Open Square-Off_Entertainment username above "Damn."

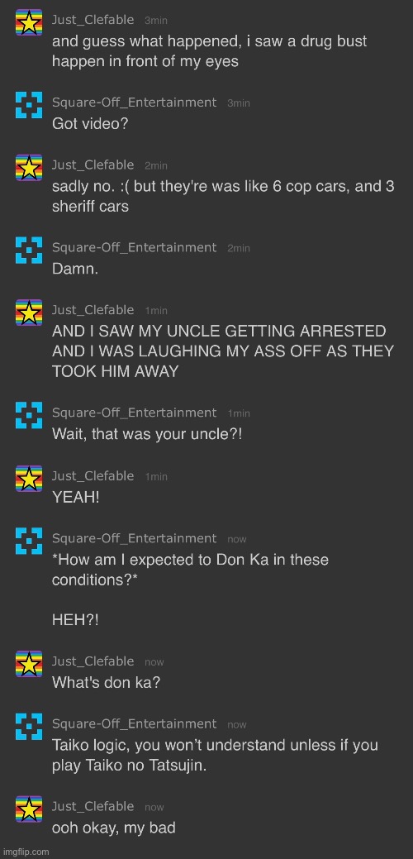coord(134,248)
